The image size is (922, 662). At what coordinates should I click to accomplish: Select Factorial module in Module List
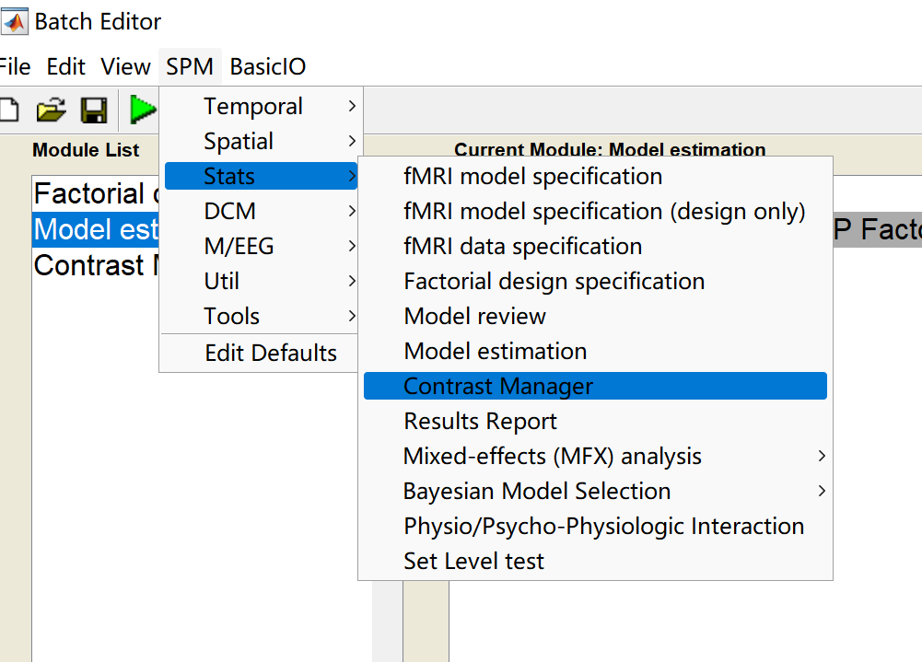89,194
